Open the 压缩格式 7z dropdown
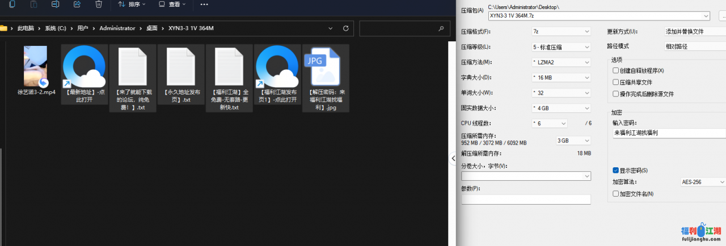726x246 pixels. [x=561, y=32]
